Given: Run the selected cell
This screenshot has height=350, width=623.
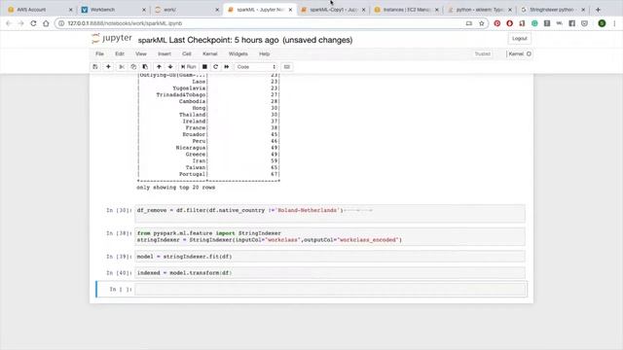Looking at the screenshot, I should coord(188,67).
